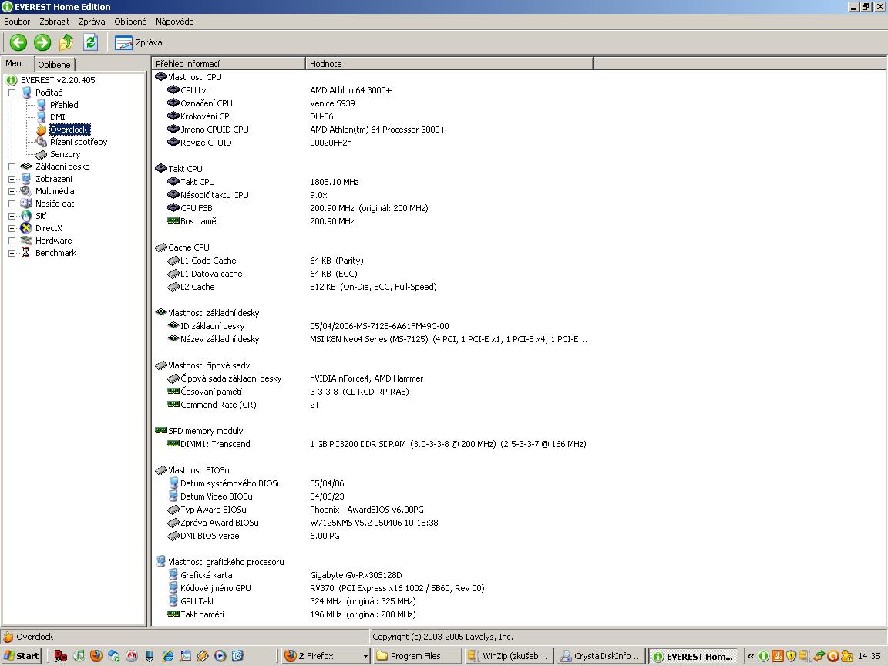Expand hidden system tray icons arrow
Viewport: 888px width, 666px height.
tap(750, 657)
